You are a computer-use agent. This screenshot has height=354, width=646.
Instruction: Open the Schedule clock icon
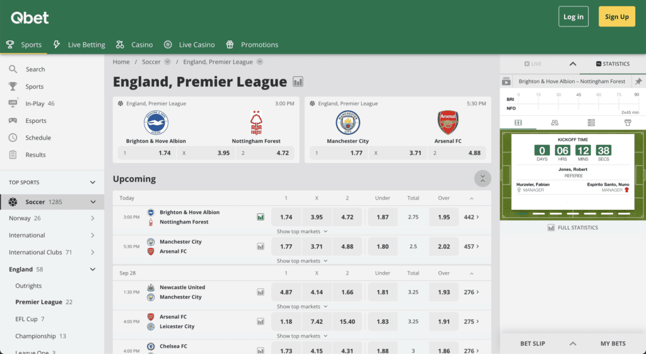tap(13, 138)
